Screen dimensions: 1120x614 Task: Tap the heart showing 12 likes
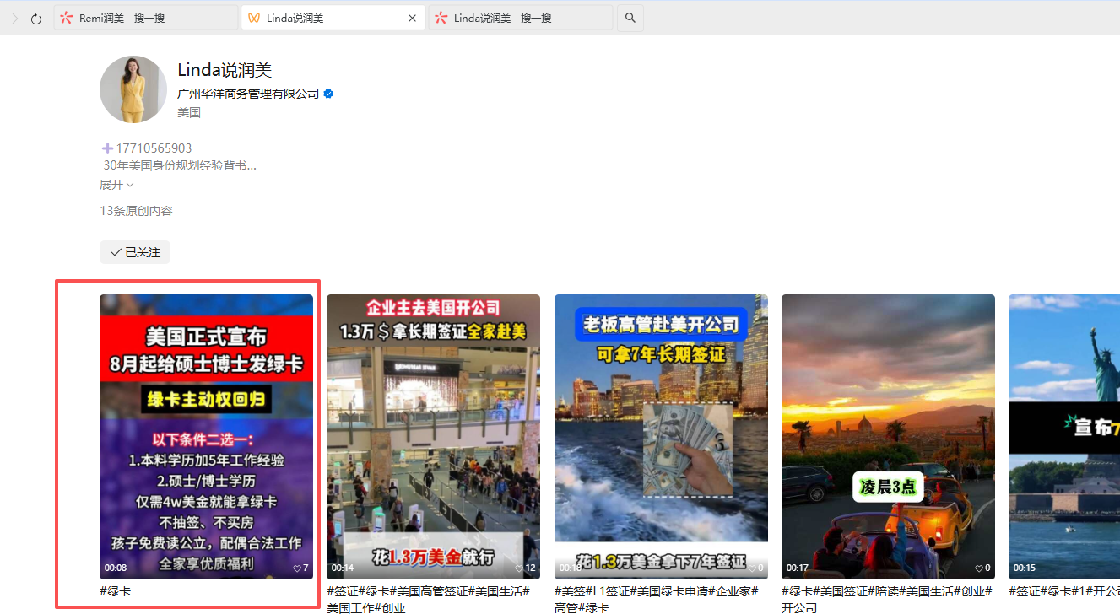click(x=521, y=568)
